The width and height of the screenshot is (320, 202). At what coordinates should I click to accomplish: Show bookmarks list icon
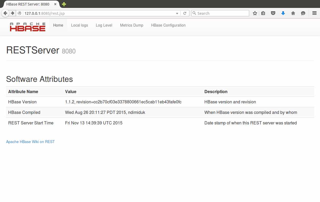click(x=263, y=13)
